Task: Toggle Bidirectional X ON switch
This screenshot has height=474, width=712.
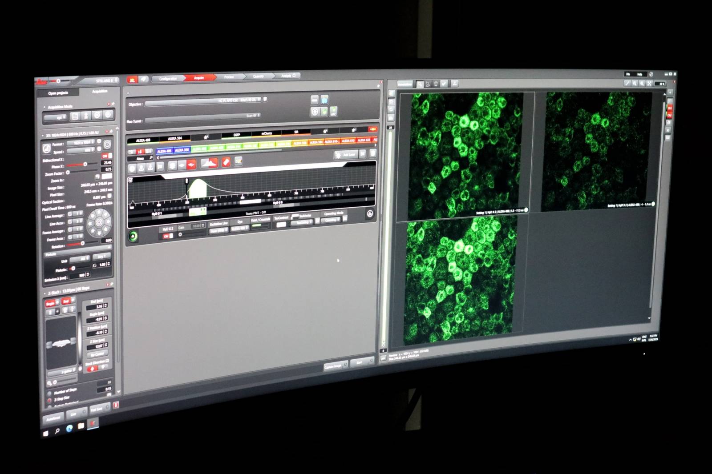Action: click(106, 156)
